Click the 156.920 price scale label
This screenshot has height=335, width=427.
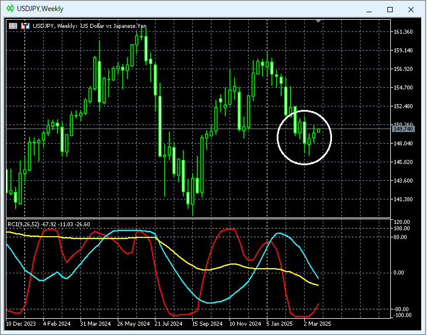403,69
